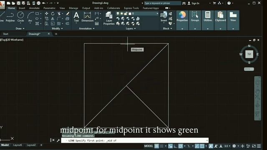Toggle layer on/off lightbulb icon
Viewport: 267px width, 150px height.
(118, 14)
